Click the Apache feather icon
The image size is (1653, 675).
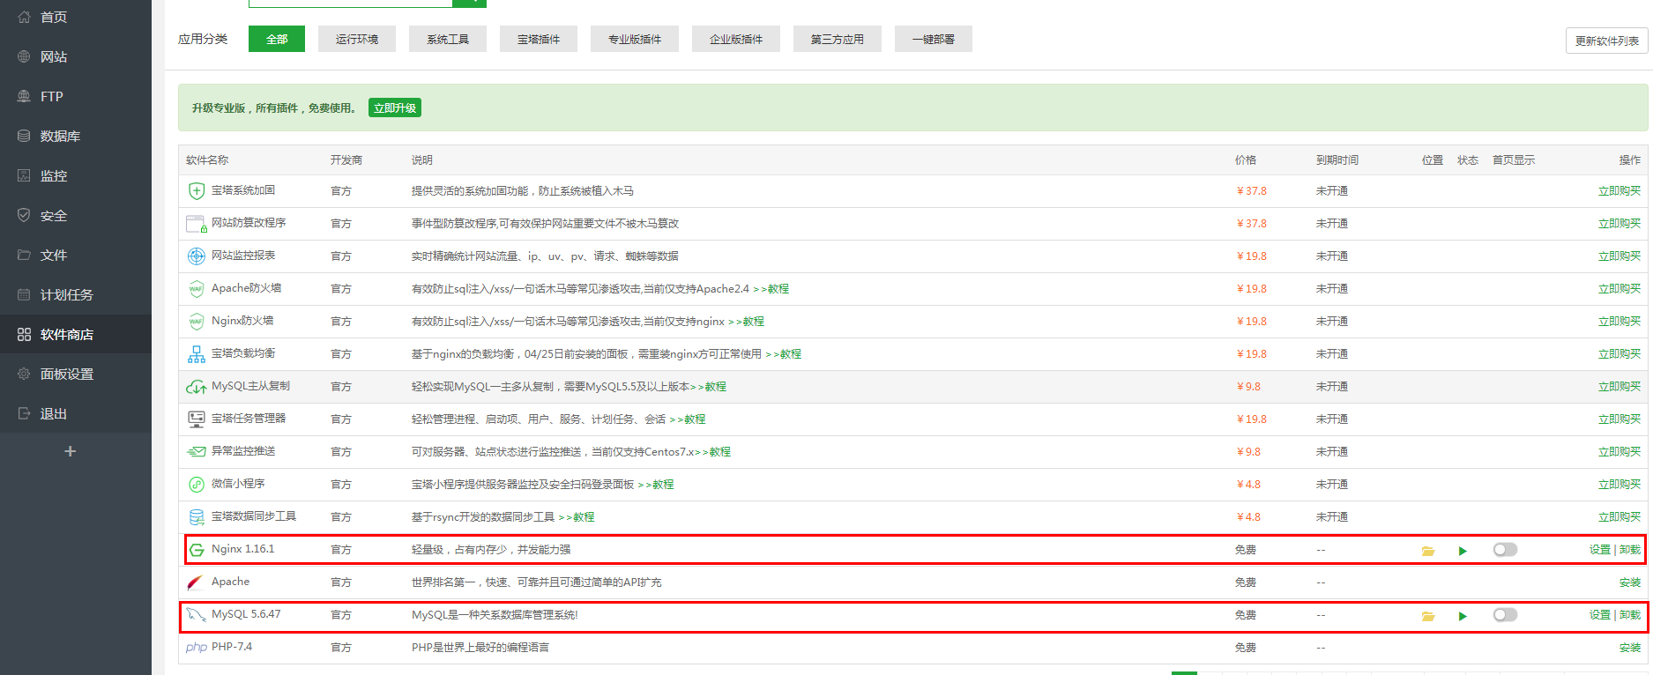[196, 582]
